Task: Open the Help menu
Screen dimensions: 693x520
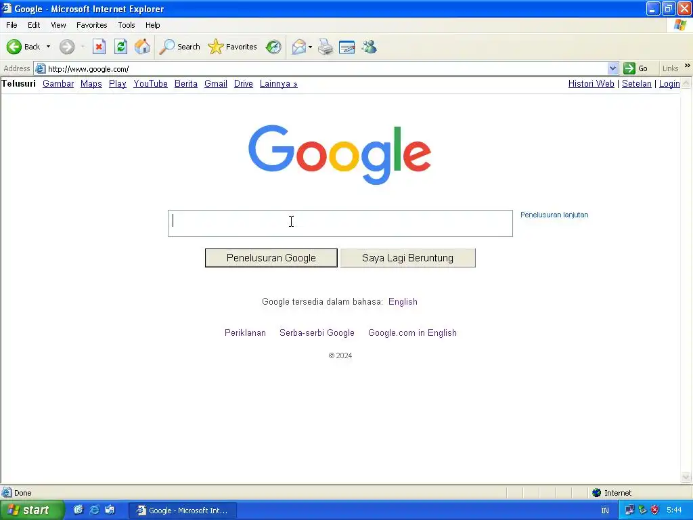Action: pyautogui.click(x=152, y=25)
